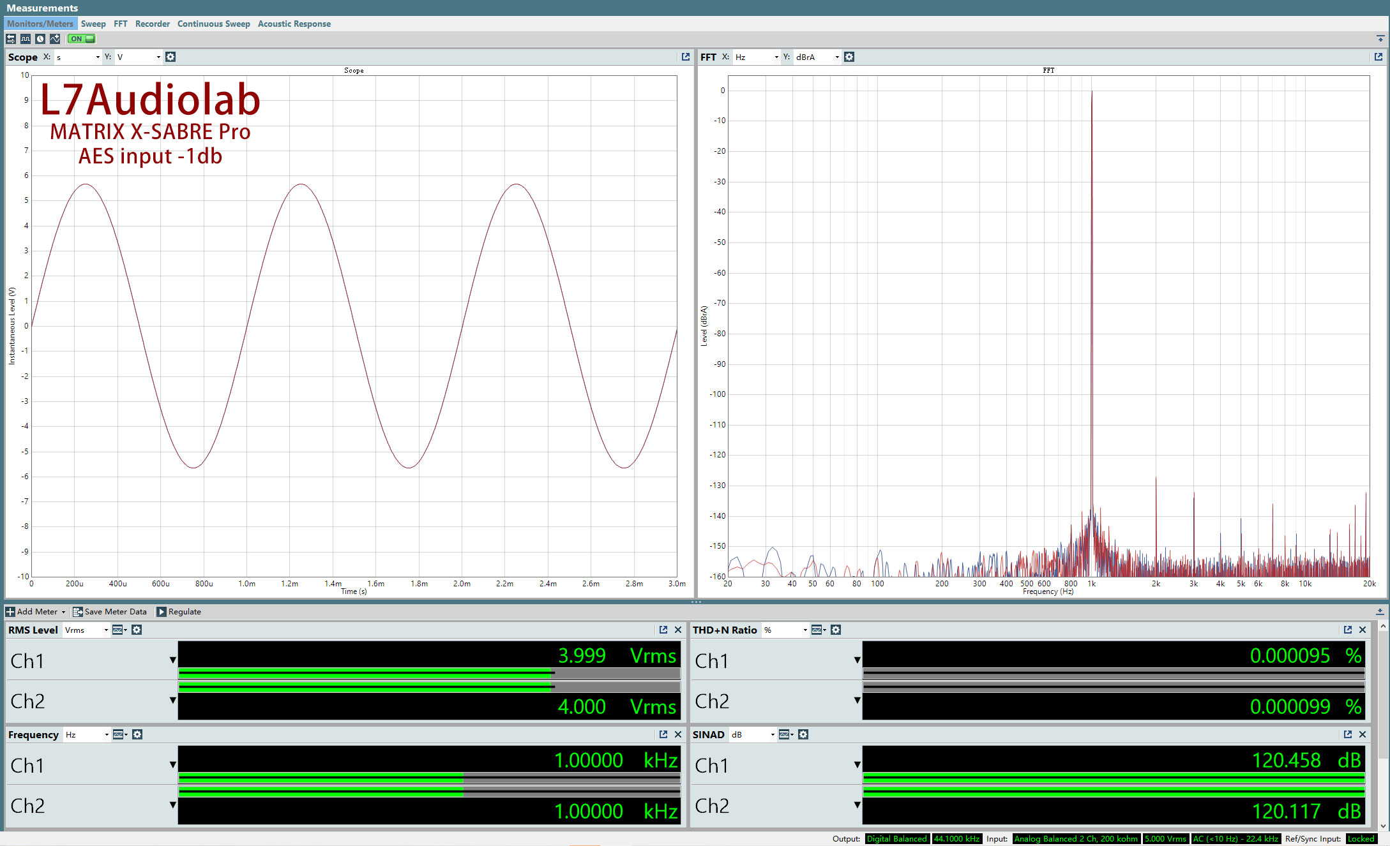This screenshot has width=1390, height=846.
Task: Expand Frequency Ch1 channel arrow
Action: [x=172, y=764]
